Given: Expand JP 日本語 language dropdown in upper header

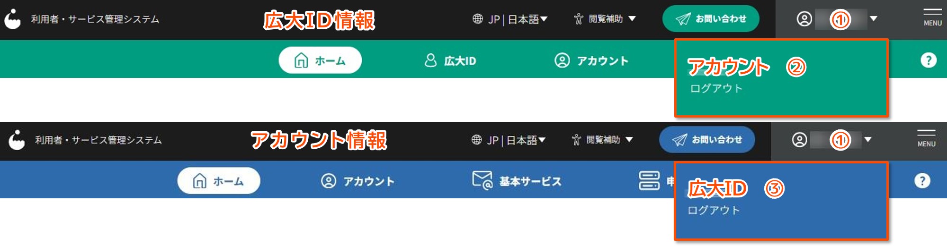Looking at the screenshot, I should (510, 19).
